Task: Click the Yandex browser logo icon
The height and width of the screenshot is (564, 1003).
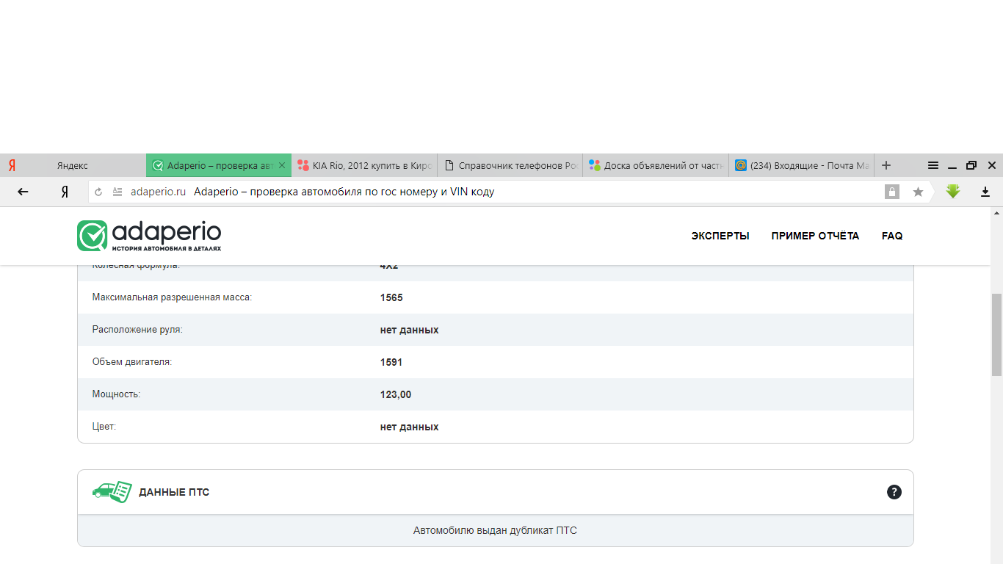Action: pos(12,165)
